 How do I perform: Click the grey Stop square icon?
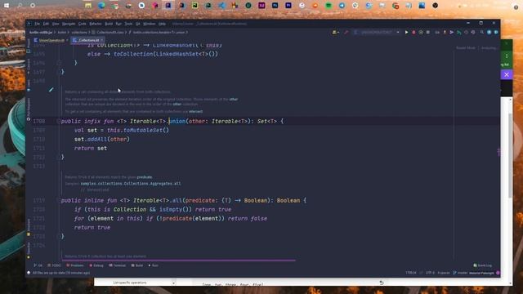coord(428,33)
